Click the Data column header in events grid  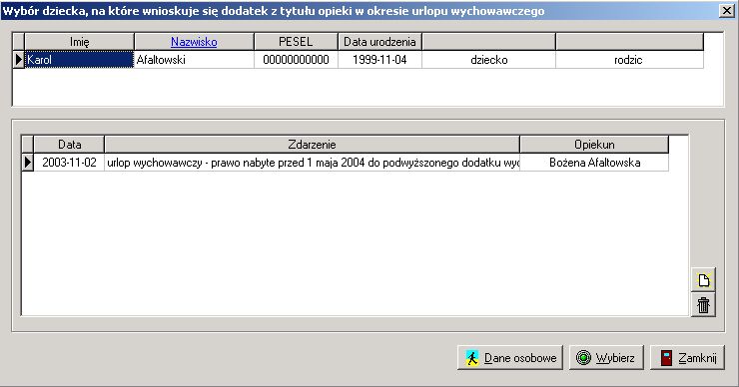click(x=69, y=144)
